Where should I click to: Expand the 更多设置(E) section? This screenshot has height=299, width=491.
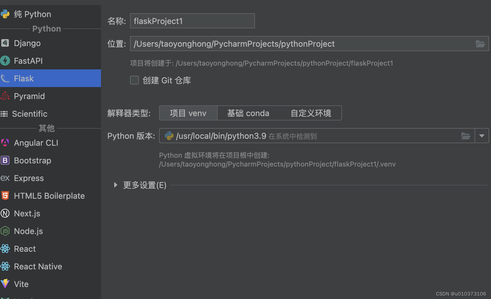tap(115, 185)
